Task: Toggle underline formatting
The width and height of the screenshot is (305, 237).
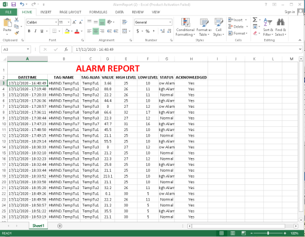Action: click(x=42, y=31)
